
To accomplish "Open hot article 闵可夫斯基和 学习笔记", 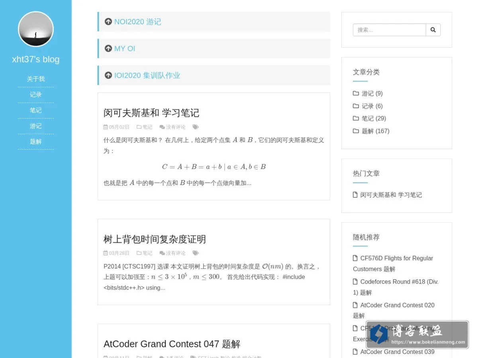I will (391, 195).
